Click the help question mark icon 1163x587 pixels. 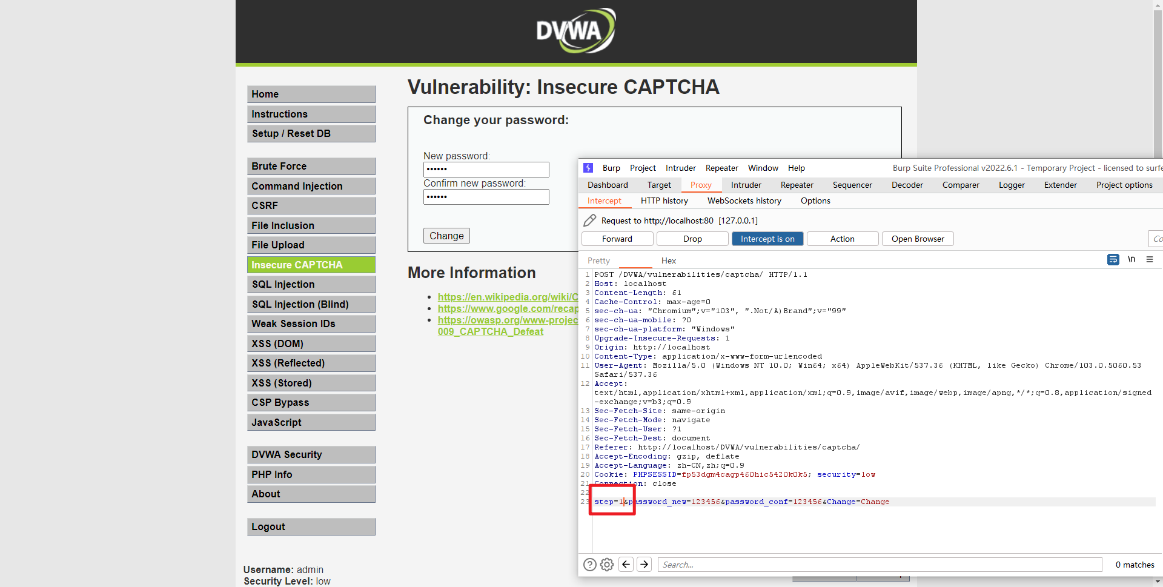click(589, 565)
